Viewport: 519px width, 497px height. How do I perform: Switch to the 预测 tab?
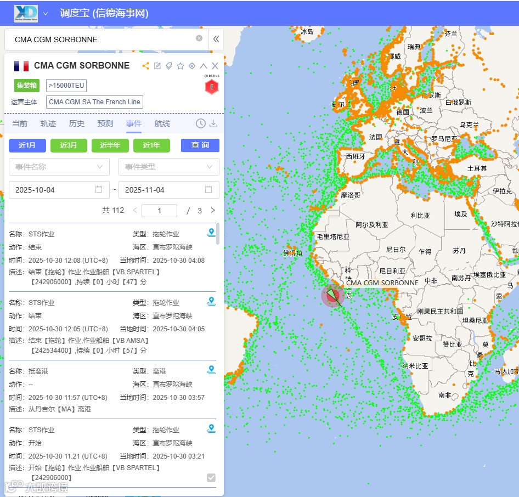click(105, 123)
